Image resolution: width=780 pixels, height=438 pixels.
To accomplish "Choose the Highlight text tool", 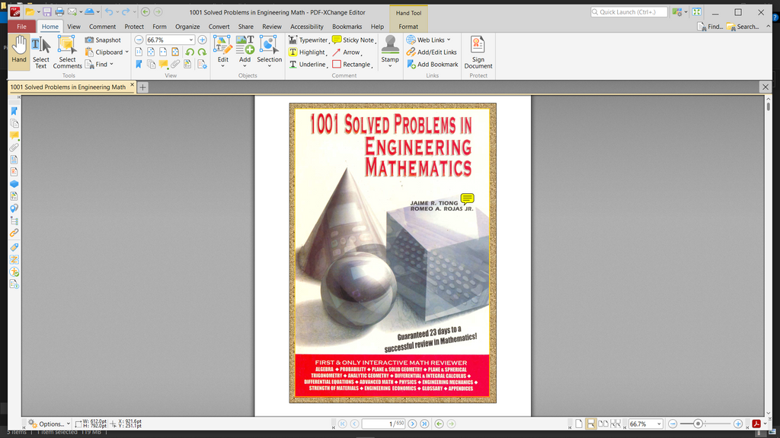I will pyautogui.click(x=308, y=52).
